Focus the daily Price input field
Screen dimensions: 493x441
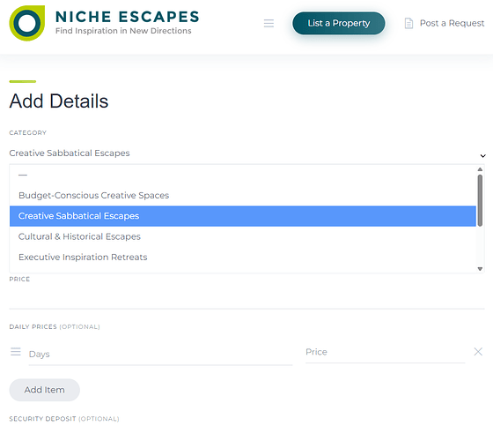(x=386, y=352)
